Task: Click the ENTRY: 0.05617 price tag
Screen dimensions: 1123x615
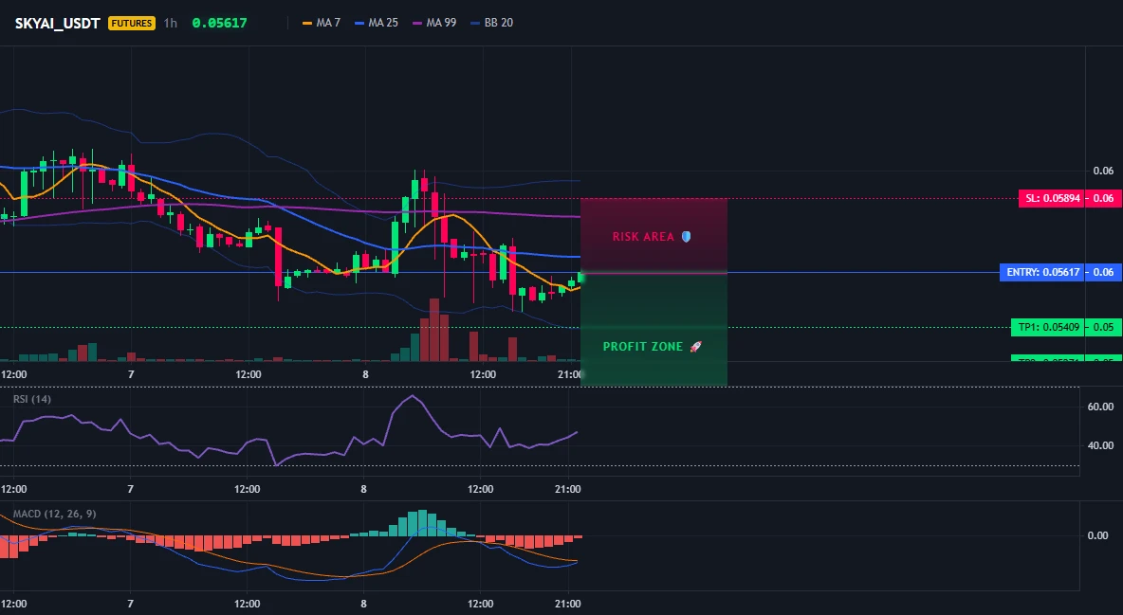Action: 1042,272
